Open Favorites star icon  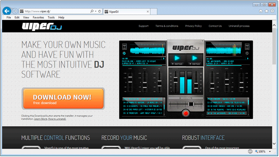(267, 11)
